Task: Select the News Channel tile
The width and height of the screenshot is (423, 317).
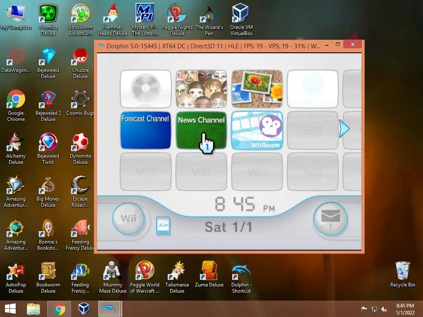Action: 201,130
